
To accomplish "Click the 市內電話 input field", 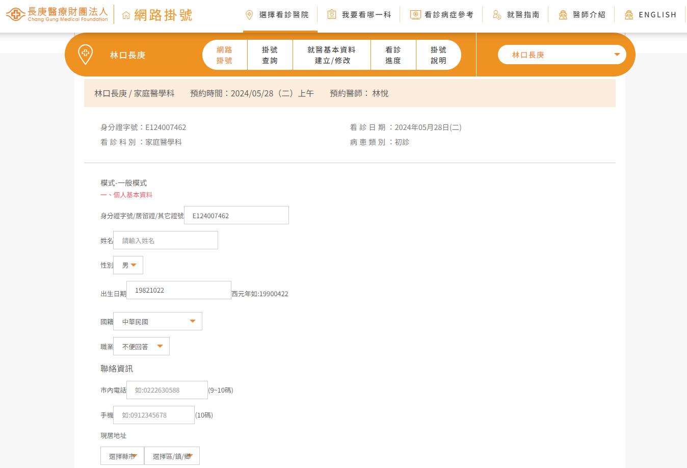I will (x=167, y=390).
